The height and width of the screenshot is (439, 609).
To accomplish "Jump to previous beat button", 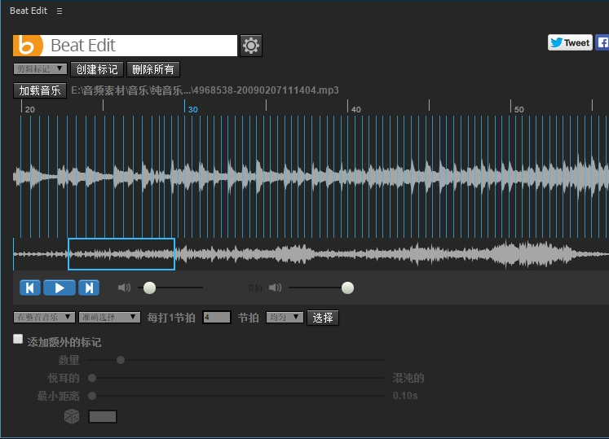I will tap(30, 288).
